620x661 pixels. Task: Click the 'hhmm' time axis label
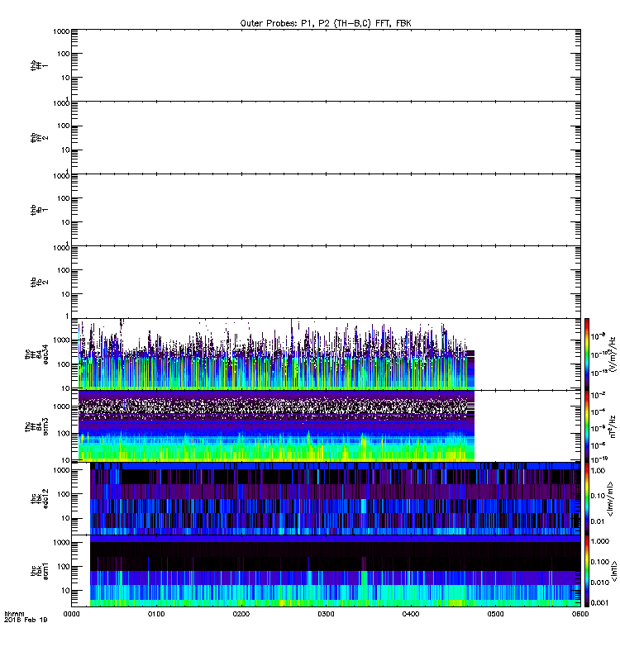point(14,614)
